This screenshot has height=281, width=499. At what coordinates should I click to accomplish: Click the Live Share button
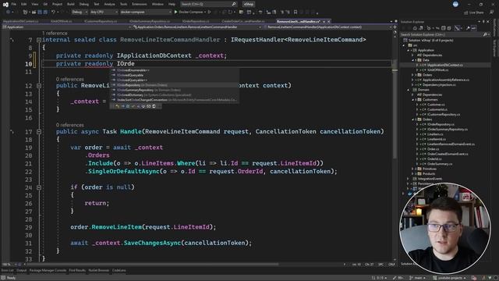pos(473,12)
